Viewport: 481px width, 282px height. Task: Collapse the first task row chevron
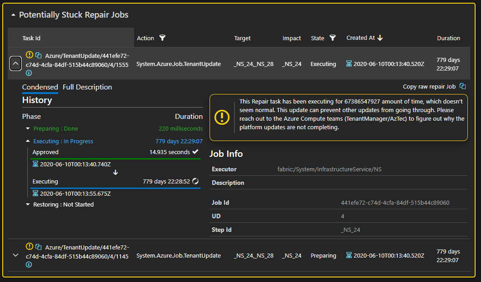coord(16,64)
